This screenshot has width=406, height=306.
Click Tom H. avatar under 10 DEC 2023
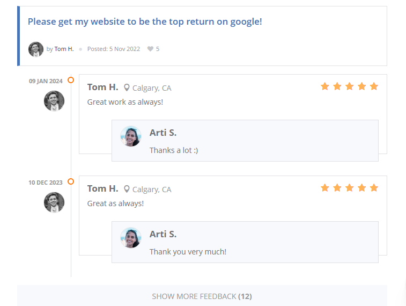[54, 202]
